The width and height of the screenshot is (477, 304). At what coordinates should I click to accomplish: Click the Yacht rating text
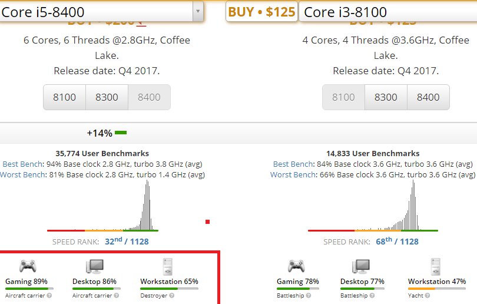416,296
